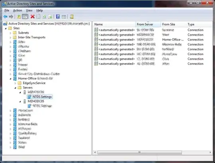The height and width of the screenshot is (163, 215).
Task: Click the Properties toolbar icon
Action: click(x=38, y=17)
